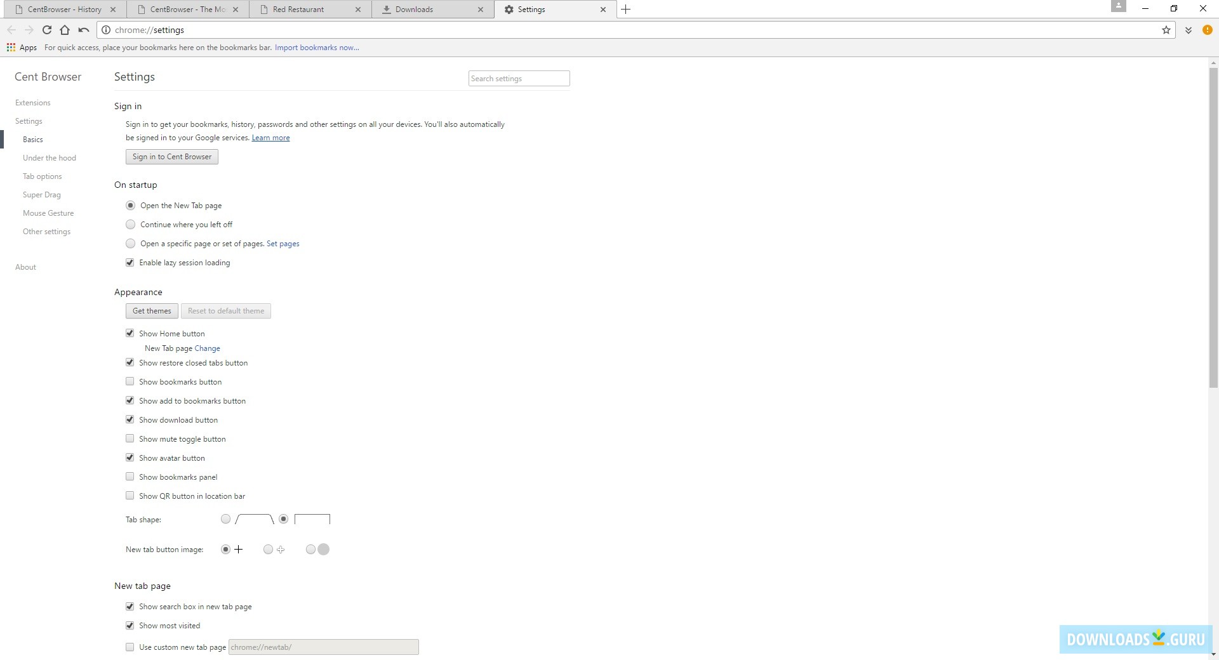This screenshot has width=1219, height=660.
Task: Toggle Enable lazy session loading
Action: click(130, 263)
